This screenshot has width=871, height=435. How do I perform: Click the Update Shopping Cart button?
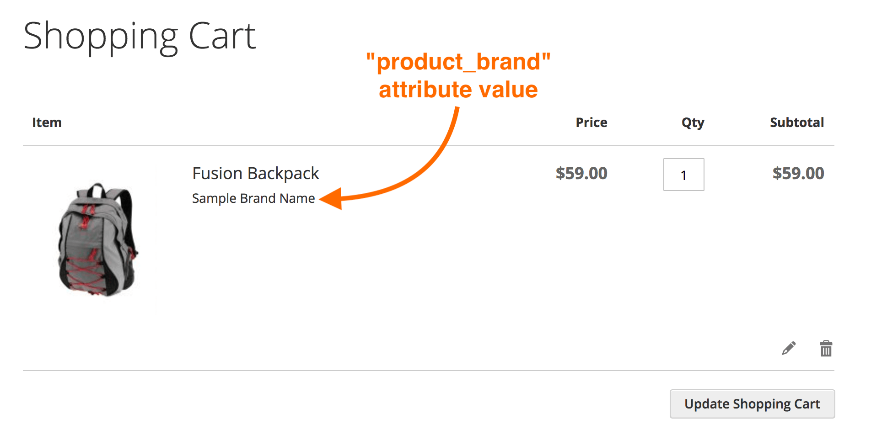pos(752,404)
